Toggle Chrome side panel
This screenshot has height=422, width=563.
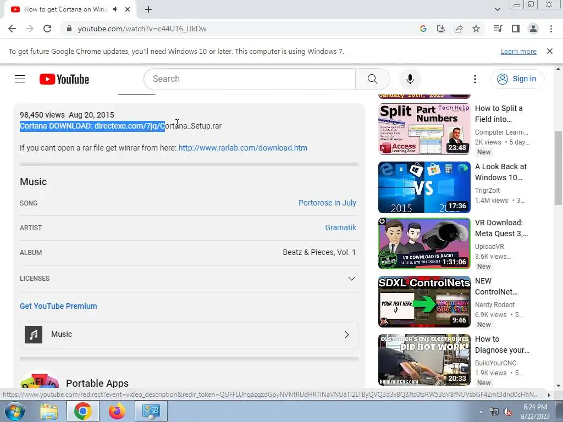(516, 29)
